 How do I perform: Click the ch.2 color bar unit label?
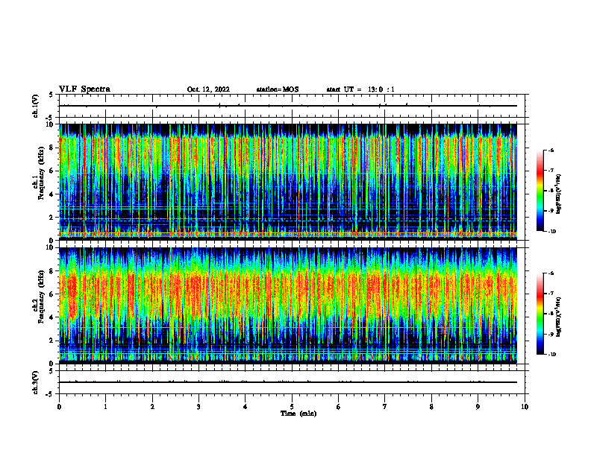[x=559, y=317]
